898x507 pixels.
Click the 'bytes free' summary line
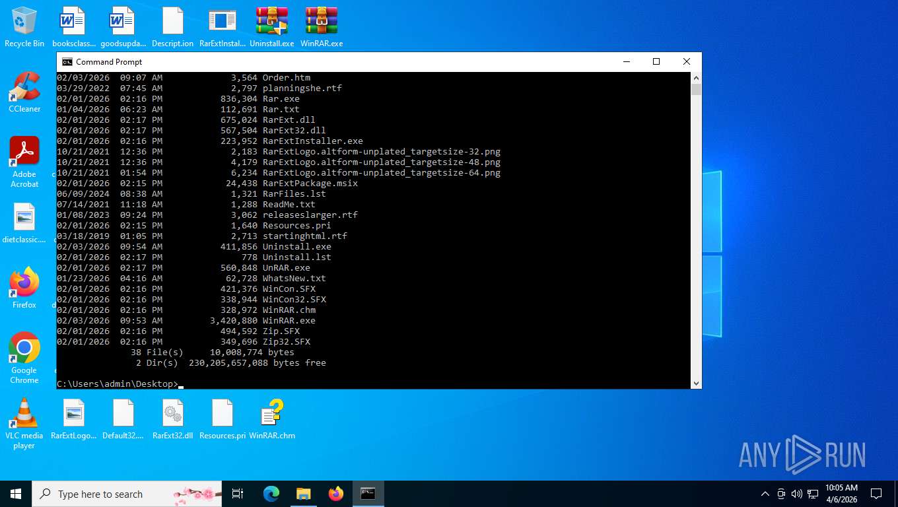point(231,362)
